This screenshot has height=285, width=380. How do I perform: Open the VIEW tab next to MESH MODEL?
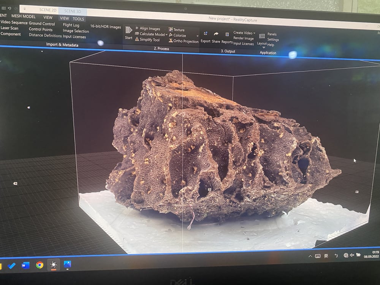[x=48, y=17]
